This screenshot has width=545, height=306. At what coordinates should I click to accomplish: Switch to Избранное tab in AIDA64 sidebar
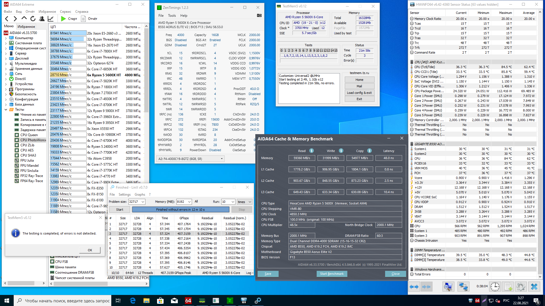pyautogui.click(x=26, y=27)
